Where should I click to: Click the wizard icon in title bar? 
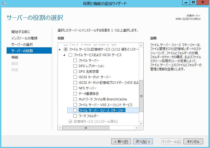[3, 3]
